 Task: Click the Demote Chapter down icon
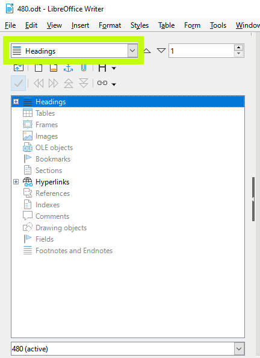tap(84, 83)
